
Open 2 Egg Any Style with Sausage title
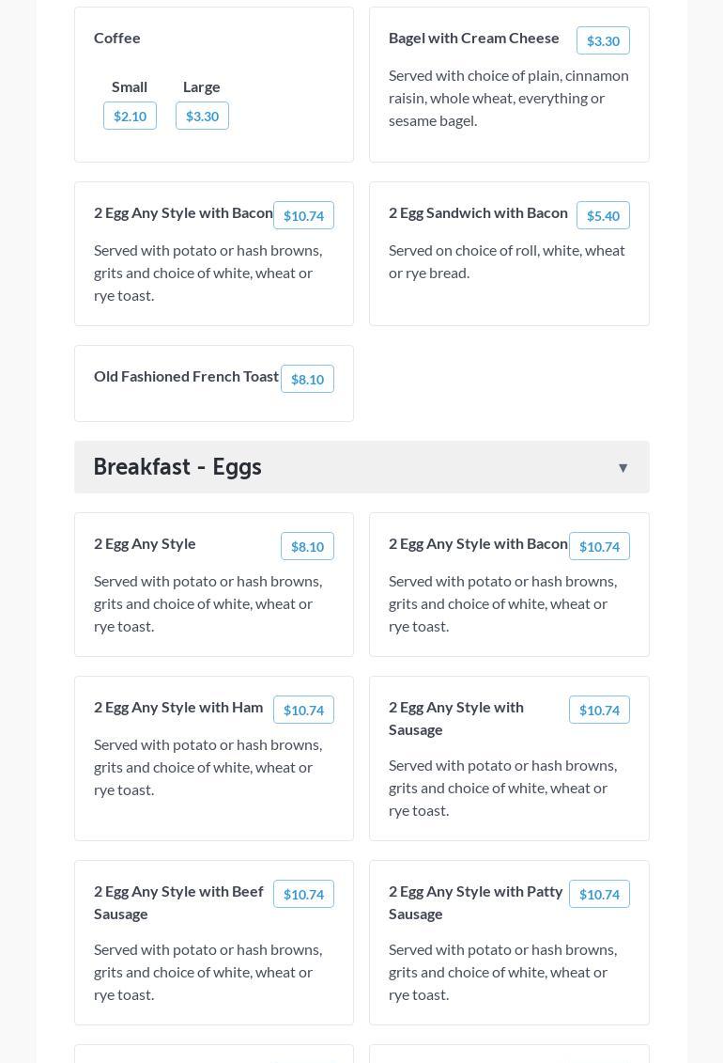pos(456,718)
